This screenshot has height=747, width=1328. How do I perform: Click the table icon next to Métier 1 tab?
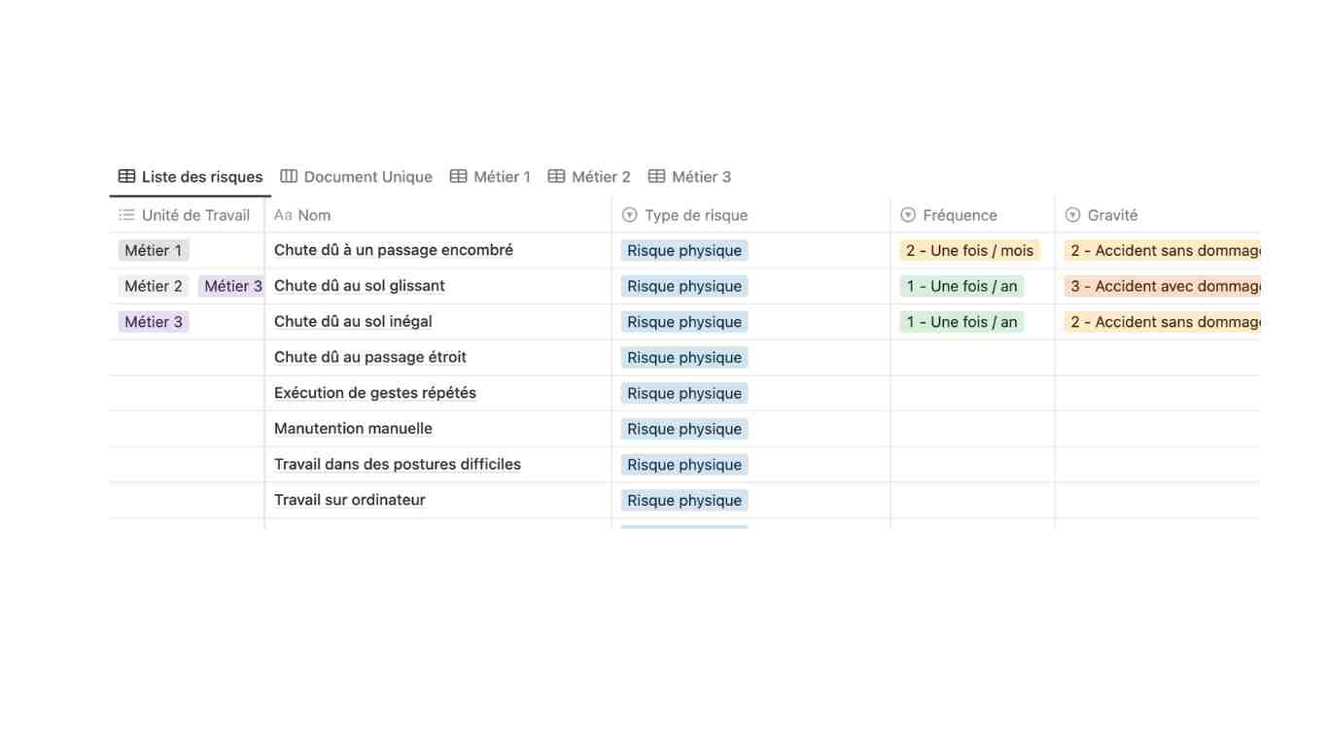(458, 176)
